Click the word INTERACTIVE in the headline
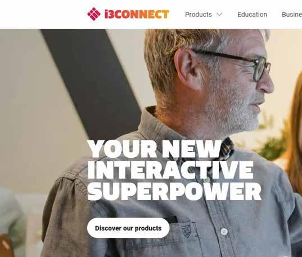 170,170
